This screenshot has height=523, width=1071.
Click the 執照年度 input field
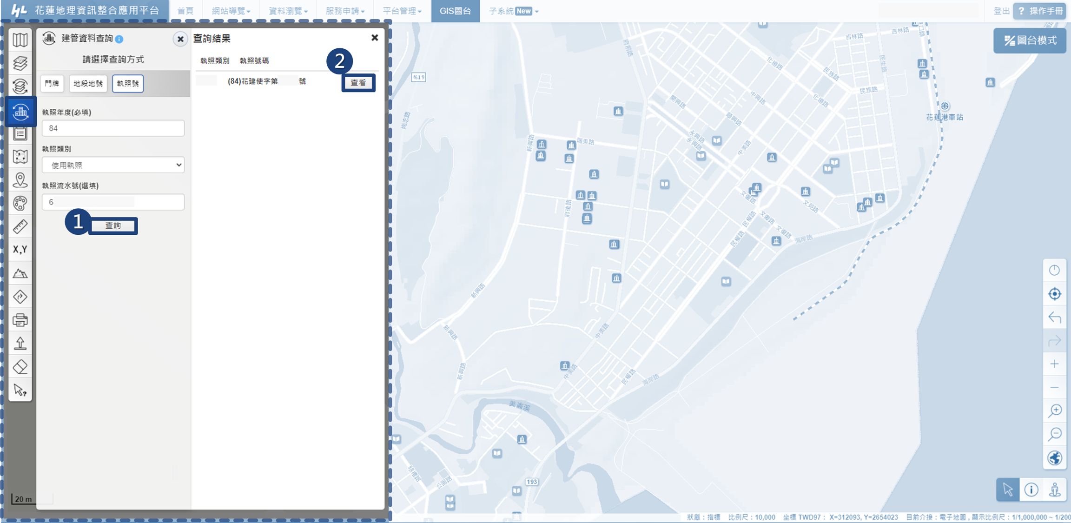pos(113,128)
